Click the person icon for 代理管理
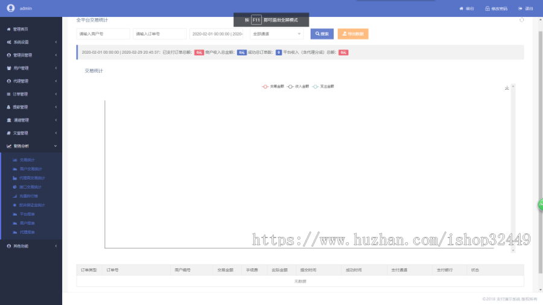Image resolution: width=543 pixels, height=305 pixels. 8,81
